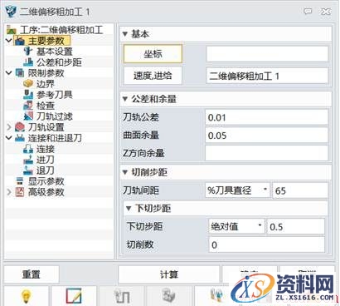Screen dimensions: 340x306
Task: Click the 切削数 field showing 0
Action: [267, 244]
